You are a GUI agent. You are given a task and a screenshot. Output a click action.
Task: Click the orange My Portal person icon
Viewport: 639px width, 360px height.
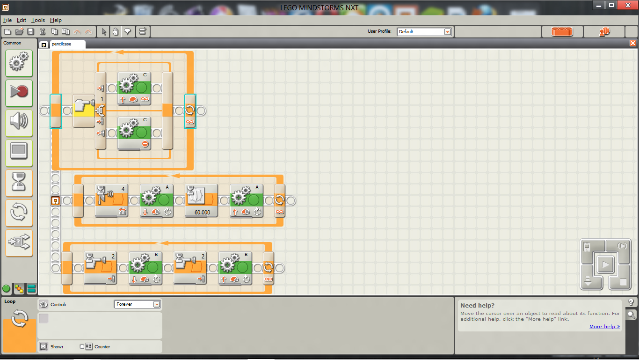[604, 32]
